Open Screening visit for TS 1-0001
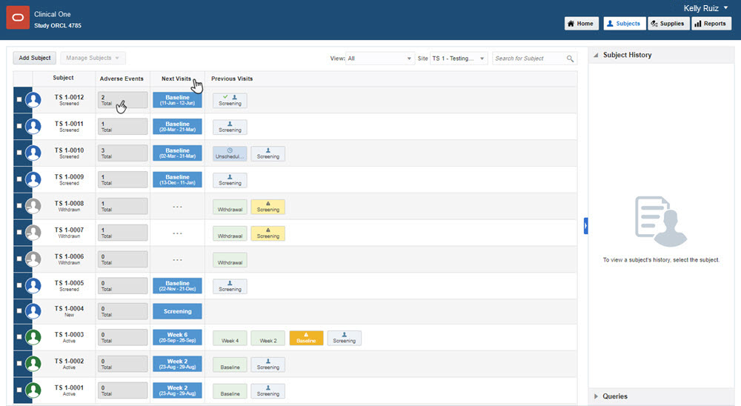 (268, 391)
